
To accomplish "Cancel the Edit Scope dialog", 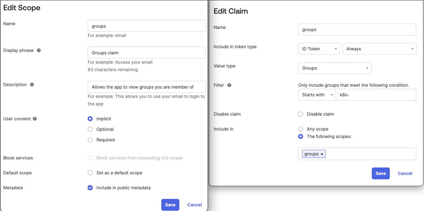I will point(195,205).
